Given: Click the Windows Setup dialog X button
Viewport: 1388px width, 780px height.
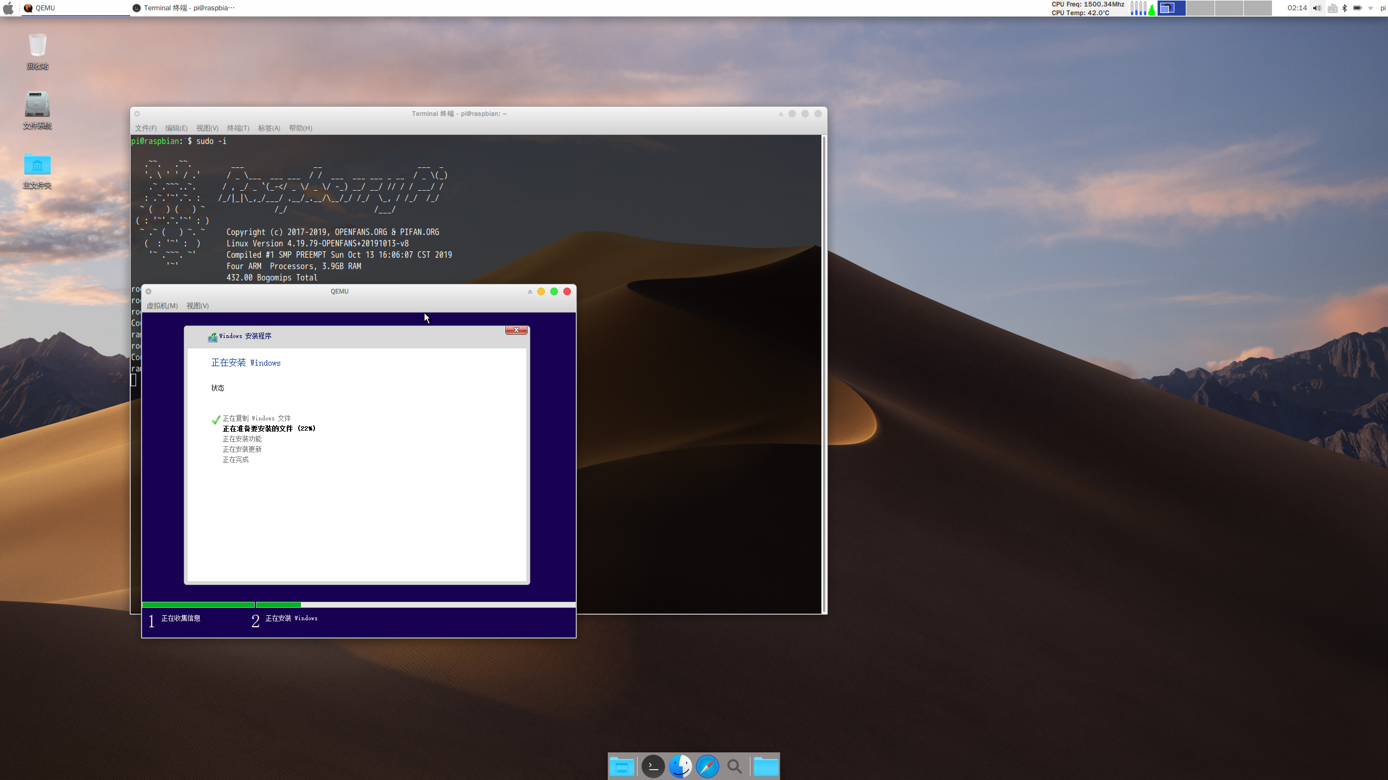Looking at the screenshot, I should [516, 330].
